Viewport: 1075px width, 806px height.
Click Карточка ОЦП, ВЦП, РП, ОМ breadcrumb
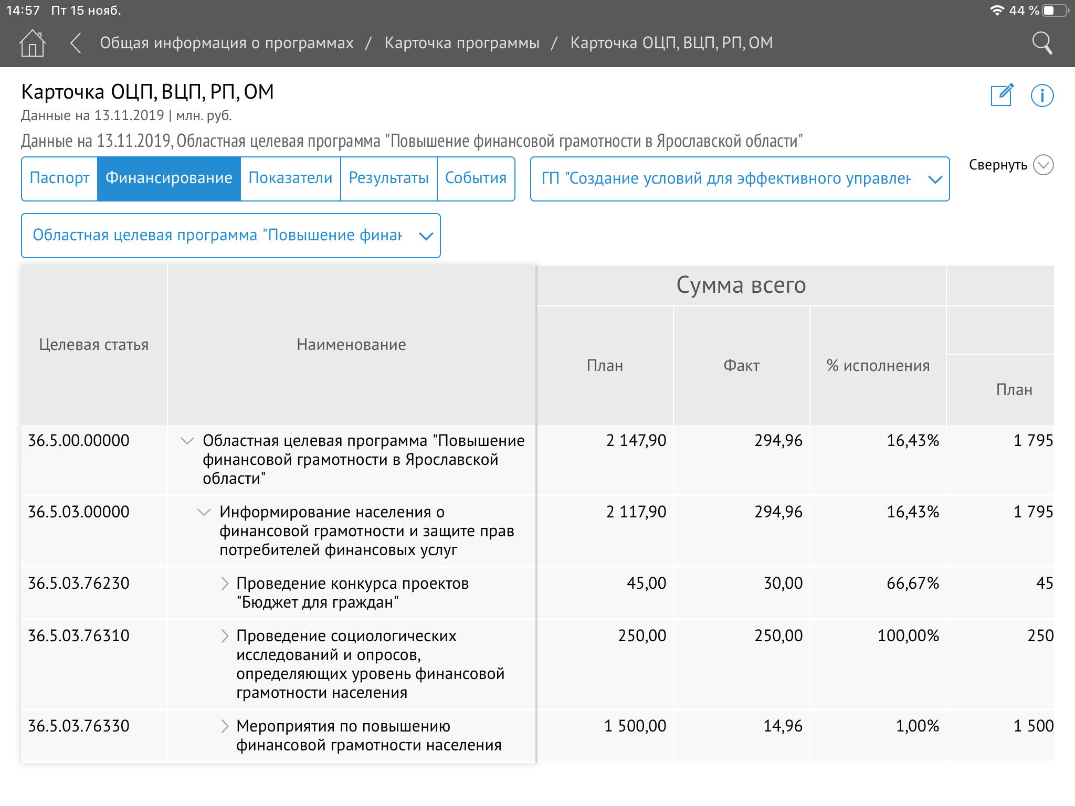tap(671, 43)
